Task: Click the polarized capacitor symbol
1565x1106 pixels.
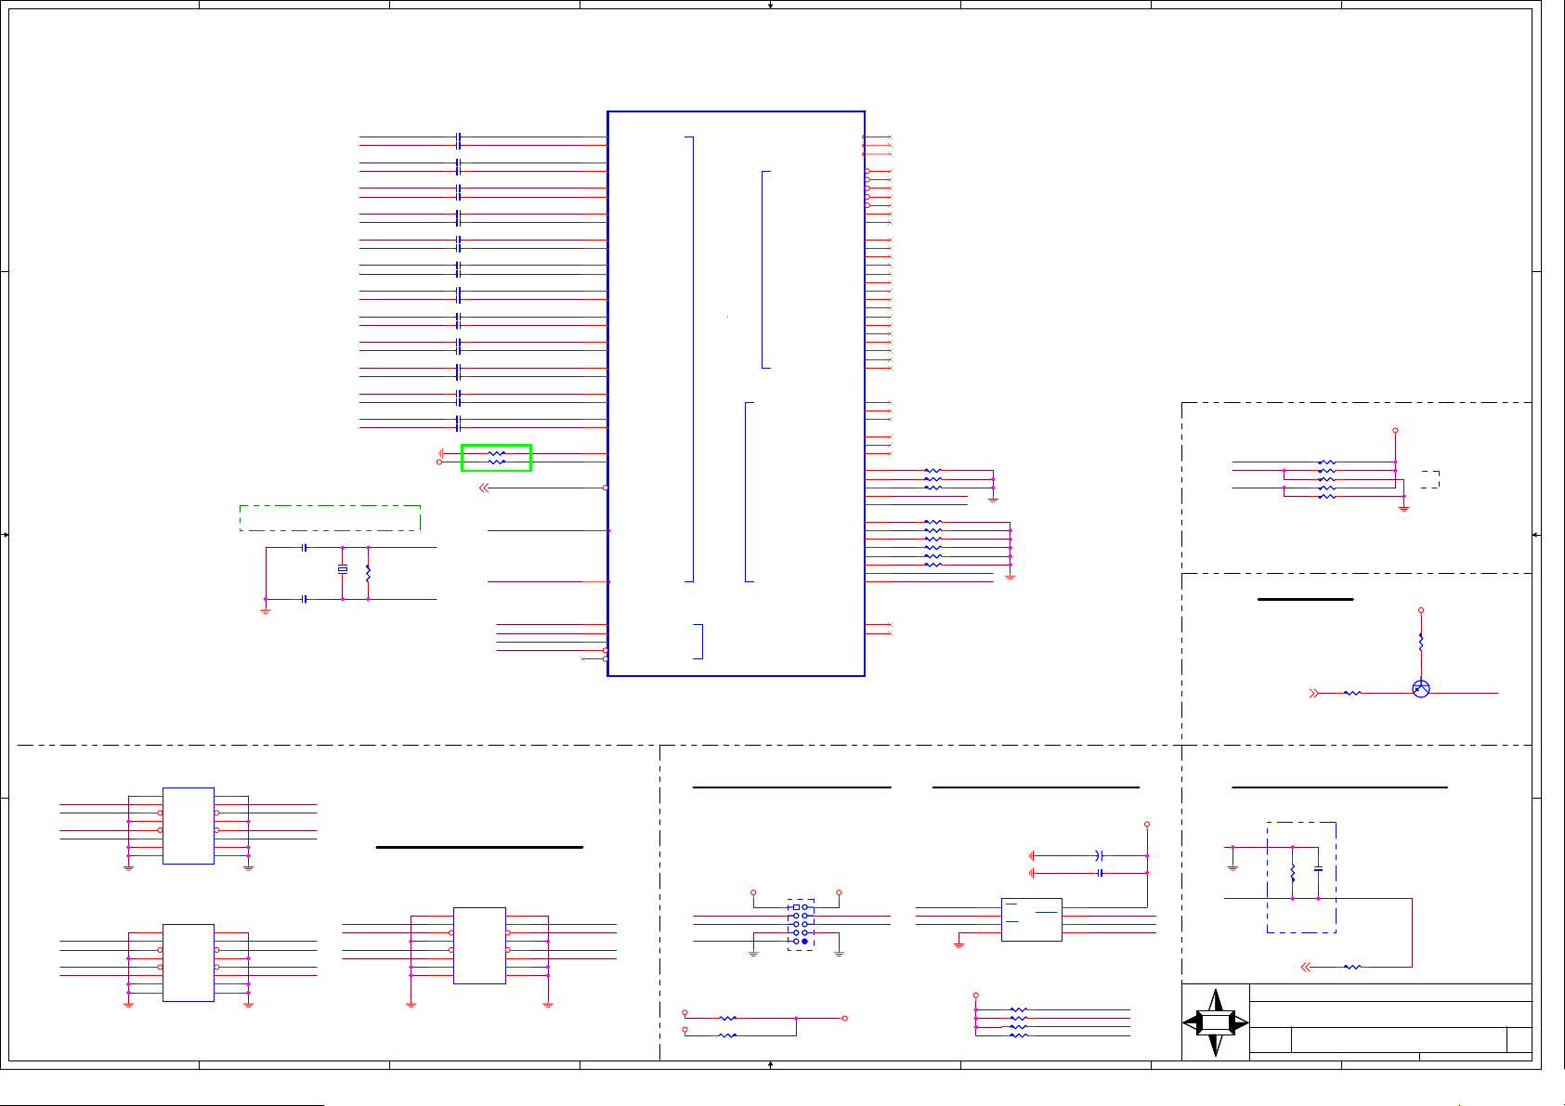Action: 1099,855
